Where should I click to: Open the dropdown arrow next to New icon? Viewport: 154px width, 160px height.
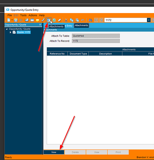[x=12, y=20]
